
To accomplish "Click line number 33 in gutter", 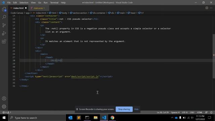I will 14,76.
